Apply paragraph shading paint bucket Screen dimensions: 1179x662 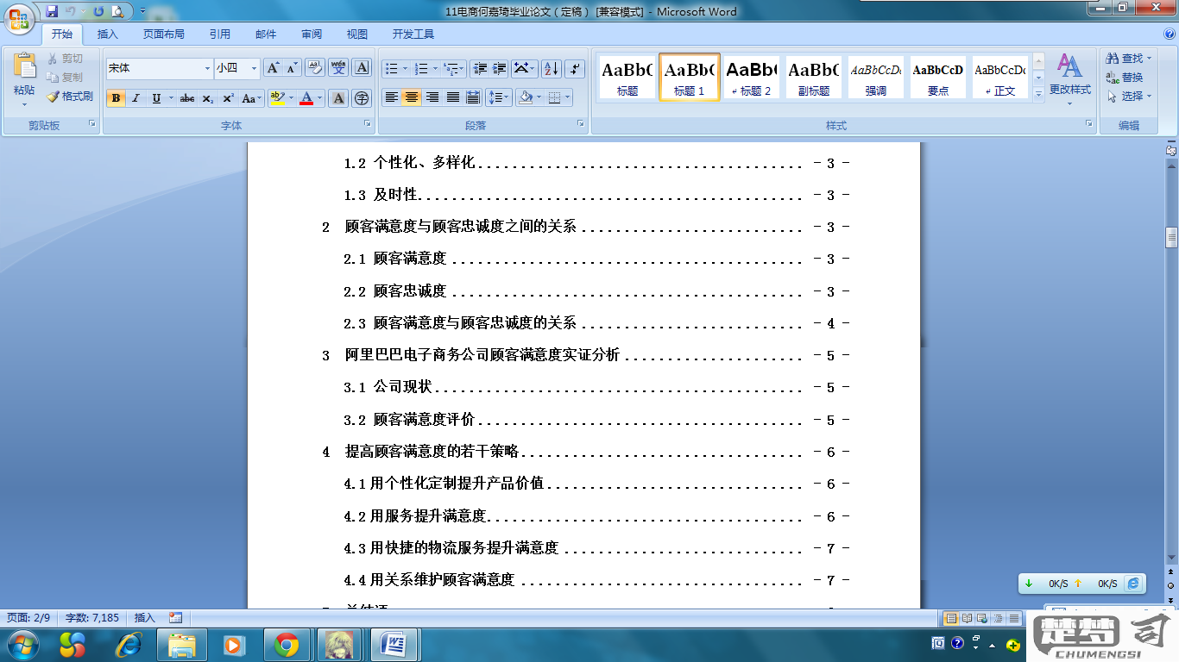click(524, 97)
